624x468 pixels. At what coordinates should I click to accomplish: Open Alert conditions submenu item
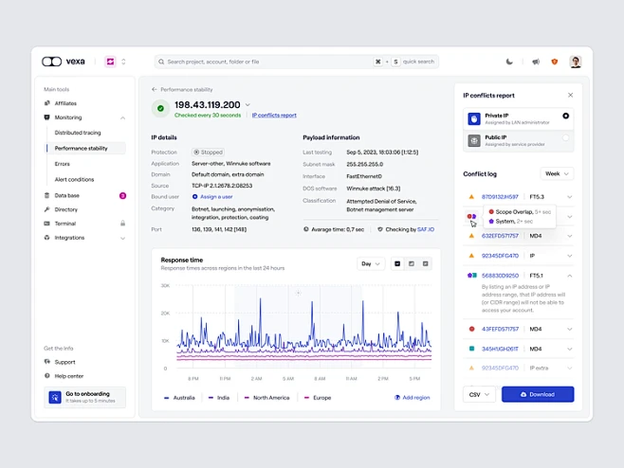point(74,179)
